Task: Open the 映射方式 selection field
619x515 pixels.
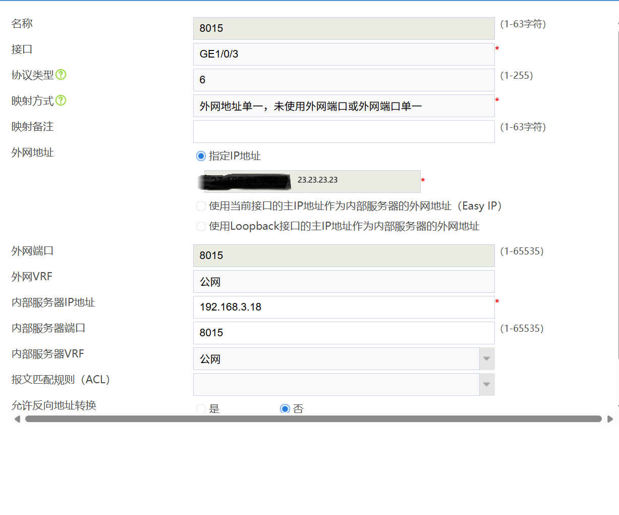Action: (x=343, y=106)
